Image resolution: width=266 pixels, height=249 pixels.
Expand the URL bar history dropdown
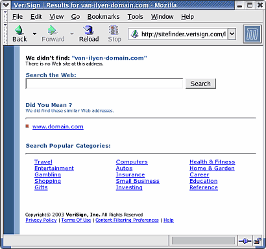232,34
